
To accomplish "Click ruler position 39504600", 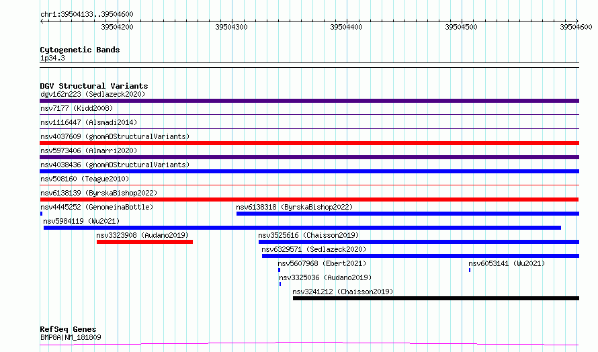I will (x=576, y=27).
